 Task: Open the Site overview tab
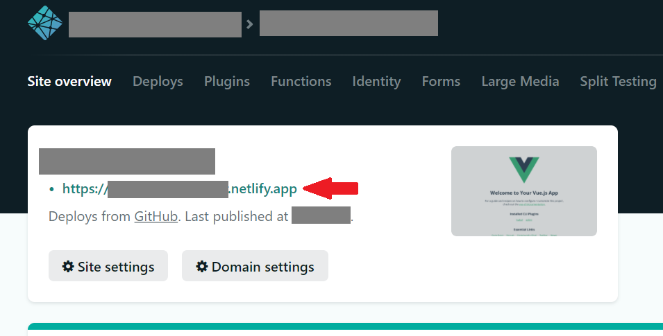tap(69, 81)
